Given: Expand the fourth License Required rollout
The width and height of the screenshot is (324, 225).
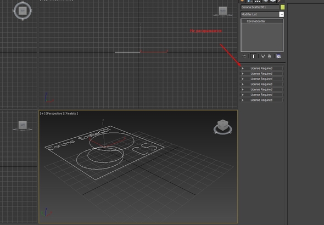Looking at the screenshot, I should 261,84.
